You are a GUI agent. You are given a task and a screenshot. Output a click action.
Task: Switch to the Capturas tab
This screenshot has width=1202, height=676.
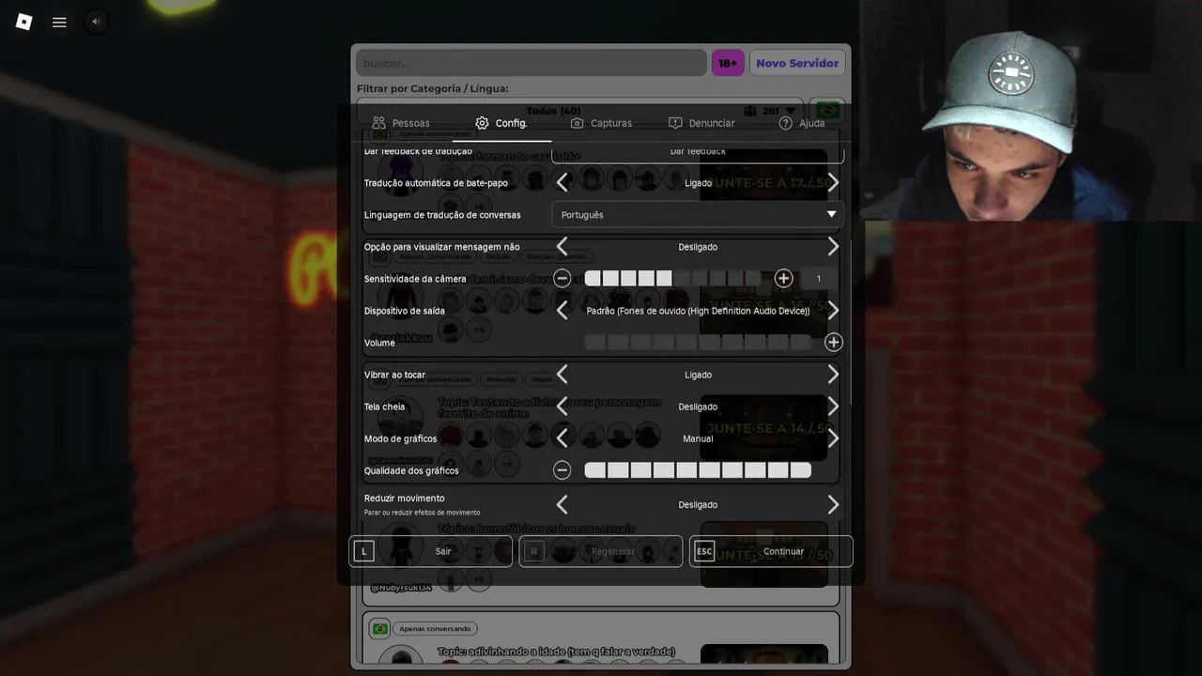pyautogui.click(x=602, y=123)
